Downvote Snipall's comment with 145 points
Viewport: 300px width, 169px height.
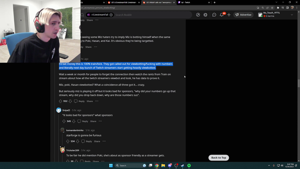pyautogui.click(x=74, y=121)
